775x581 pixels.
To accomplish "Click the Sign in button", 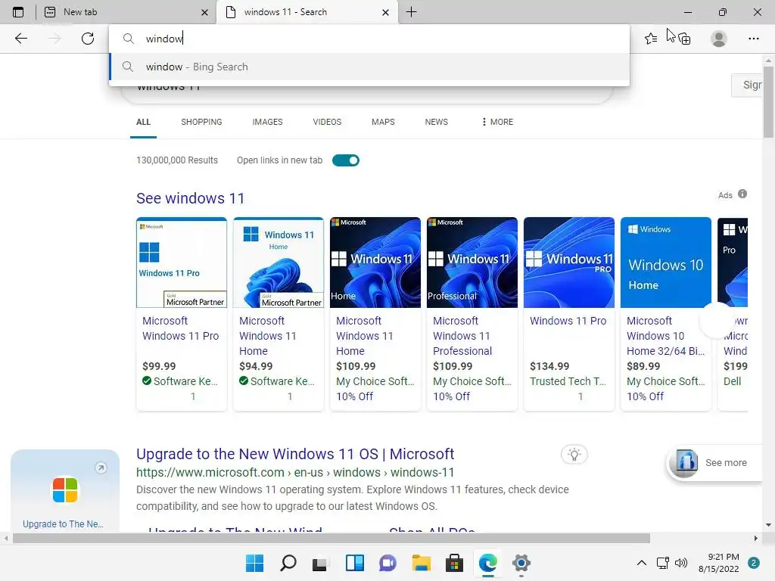I will pyautogui.click(x=747, y=85).
